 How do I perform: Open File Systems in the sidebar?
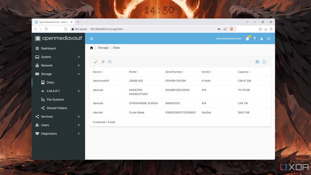coord(55,100)
